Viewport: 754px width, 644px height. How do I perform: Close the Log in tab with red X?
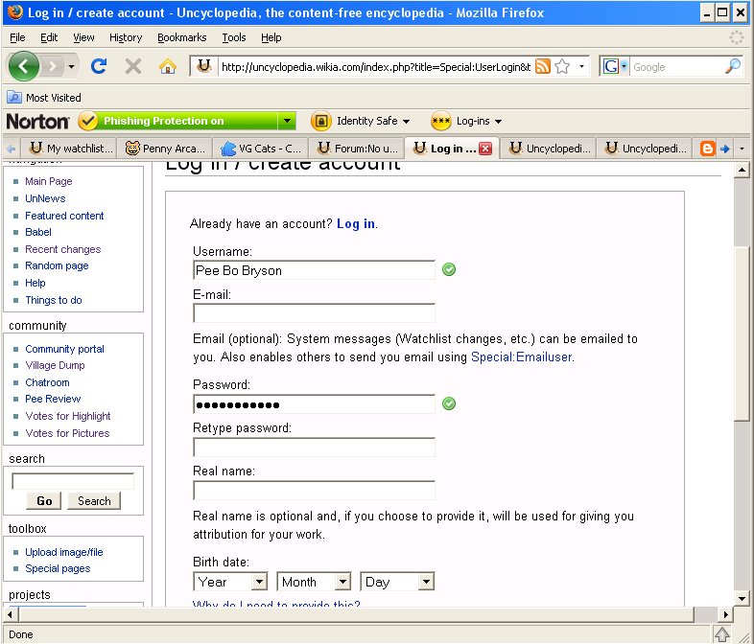pos(485,149)
